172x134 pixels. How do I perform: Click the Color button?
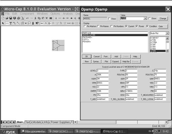point(163,26)
